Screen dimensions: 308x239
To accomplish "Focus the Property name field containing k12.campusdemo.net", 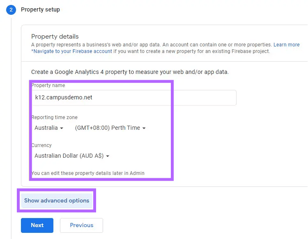I will (x=134, y=98).
